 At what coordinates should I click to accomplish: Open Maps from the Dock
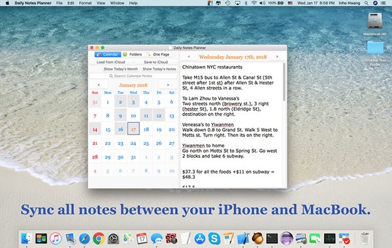coord(128,238)
